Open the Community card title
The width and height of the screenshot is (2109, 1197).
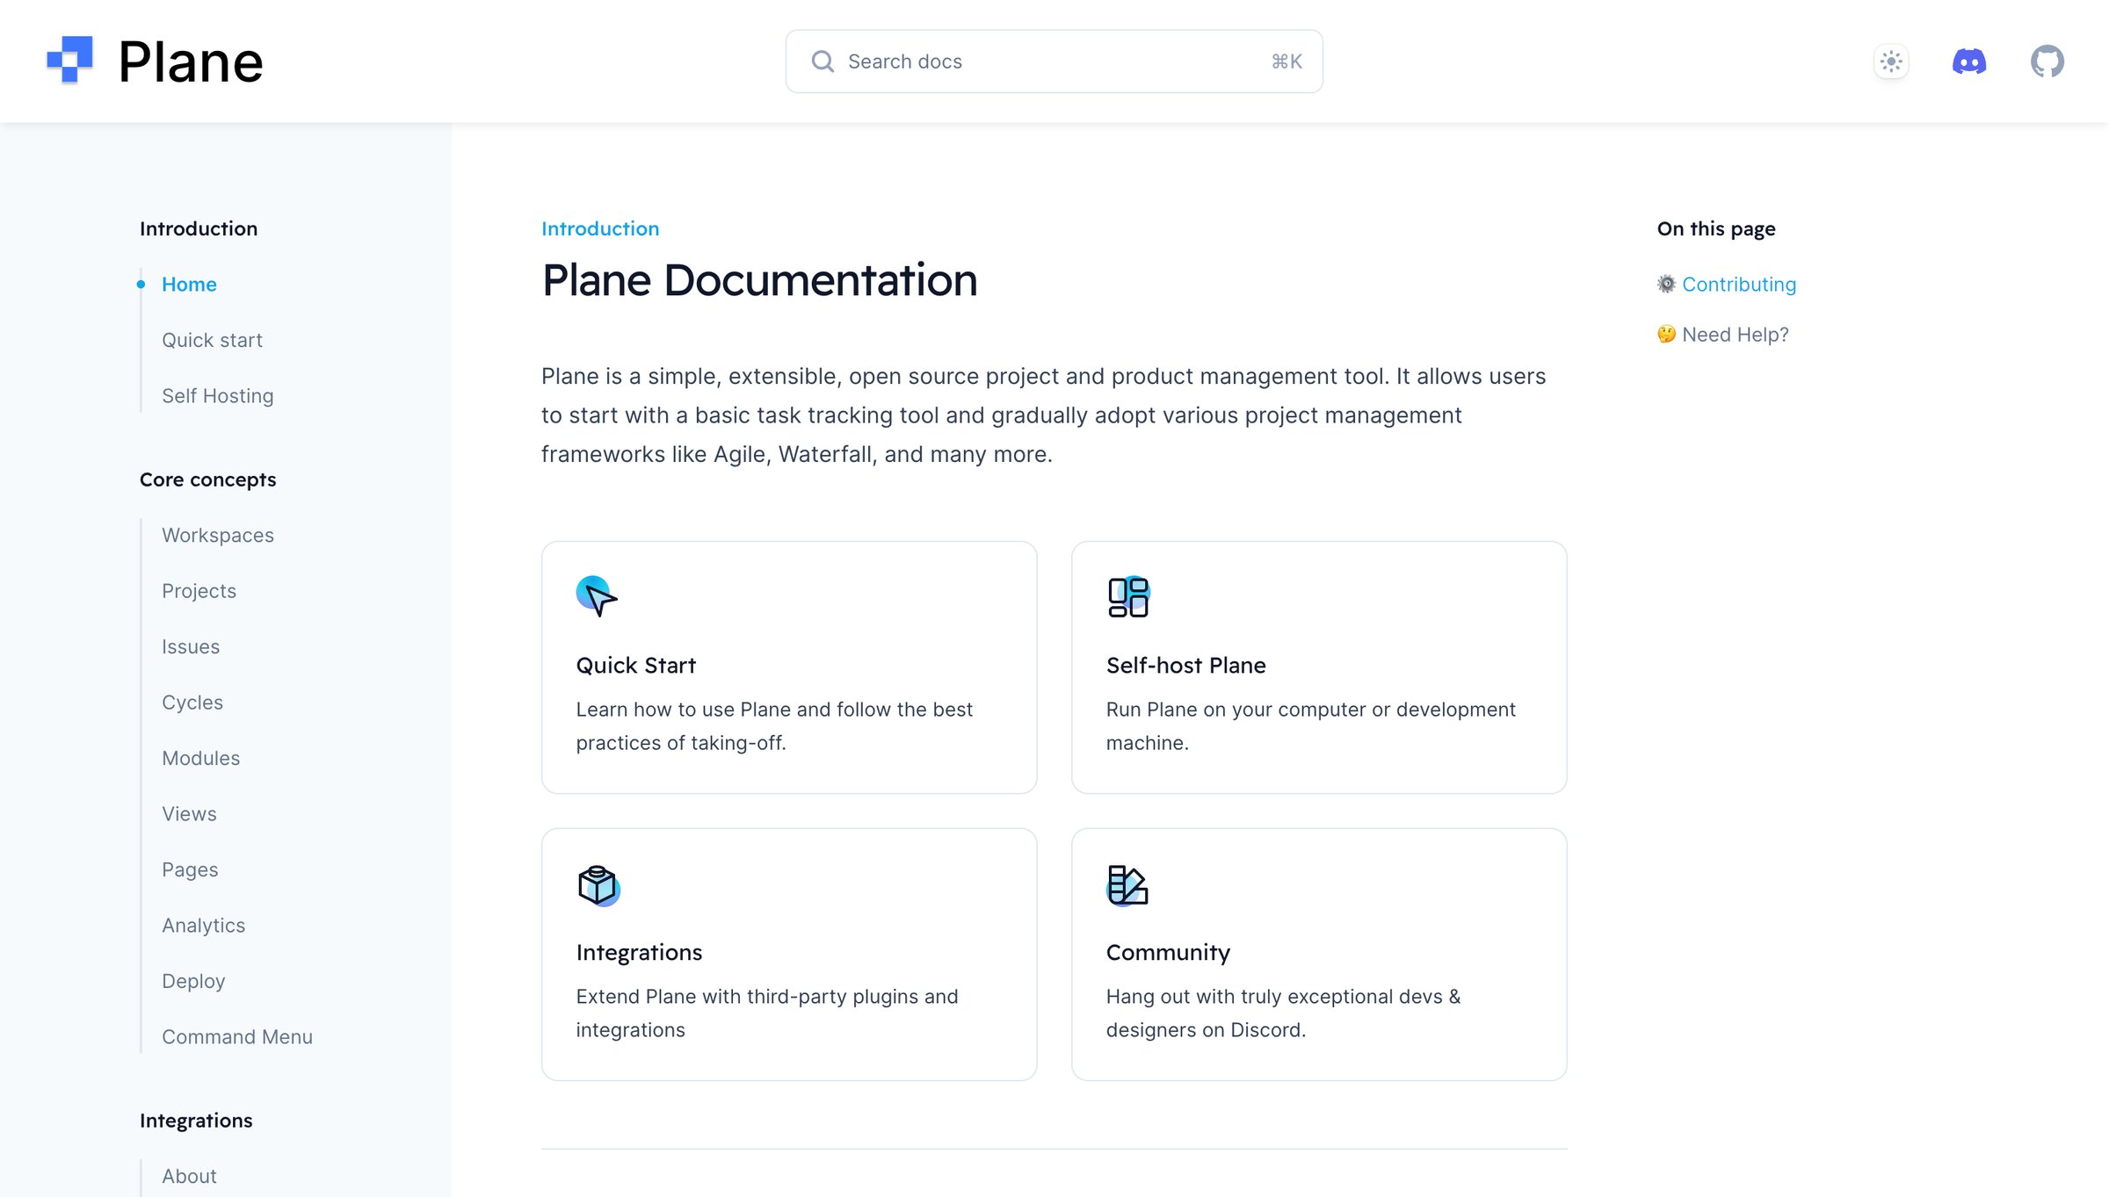(x=1168, y=953)
